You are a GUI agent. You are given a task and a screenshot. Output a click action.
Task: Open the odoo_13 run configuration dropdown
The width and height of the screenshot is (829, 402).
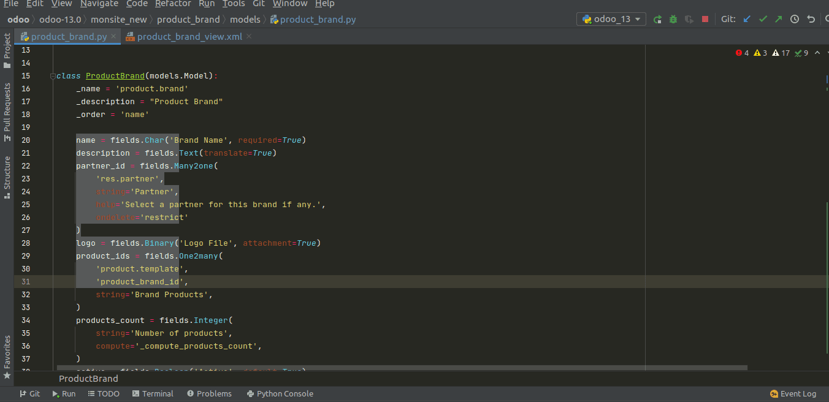point(611,19)
